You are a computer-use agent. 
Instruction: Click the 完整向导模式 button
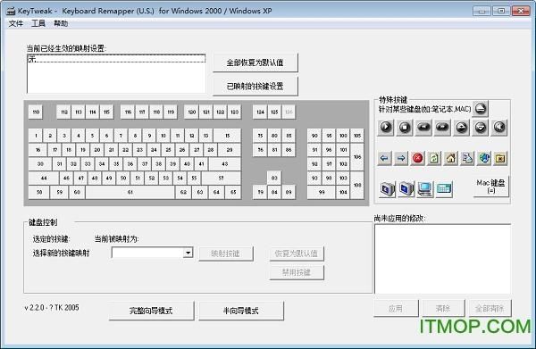(151, 311)
